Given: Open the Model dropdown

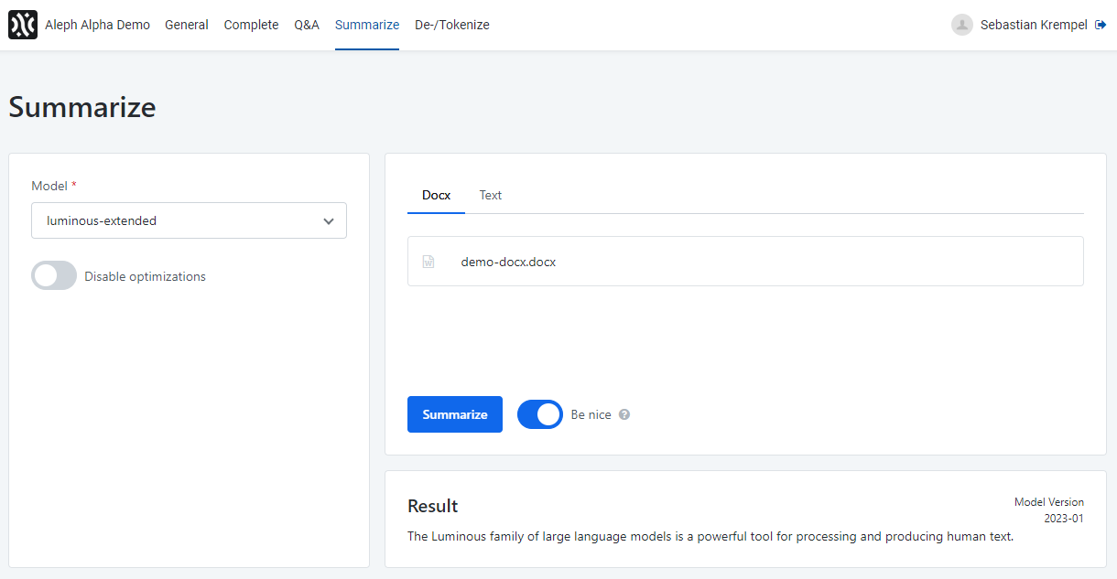Looking at the screenshot, I should pos(189,220).
